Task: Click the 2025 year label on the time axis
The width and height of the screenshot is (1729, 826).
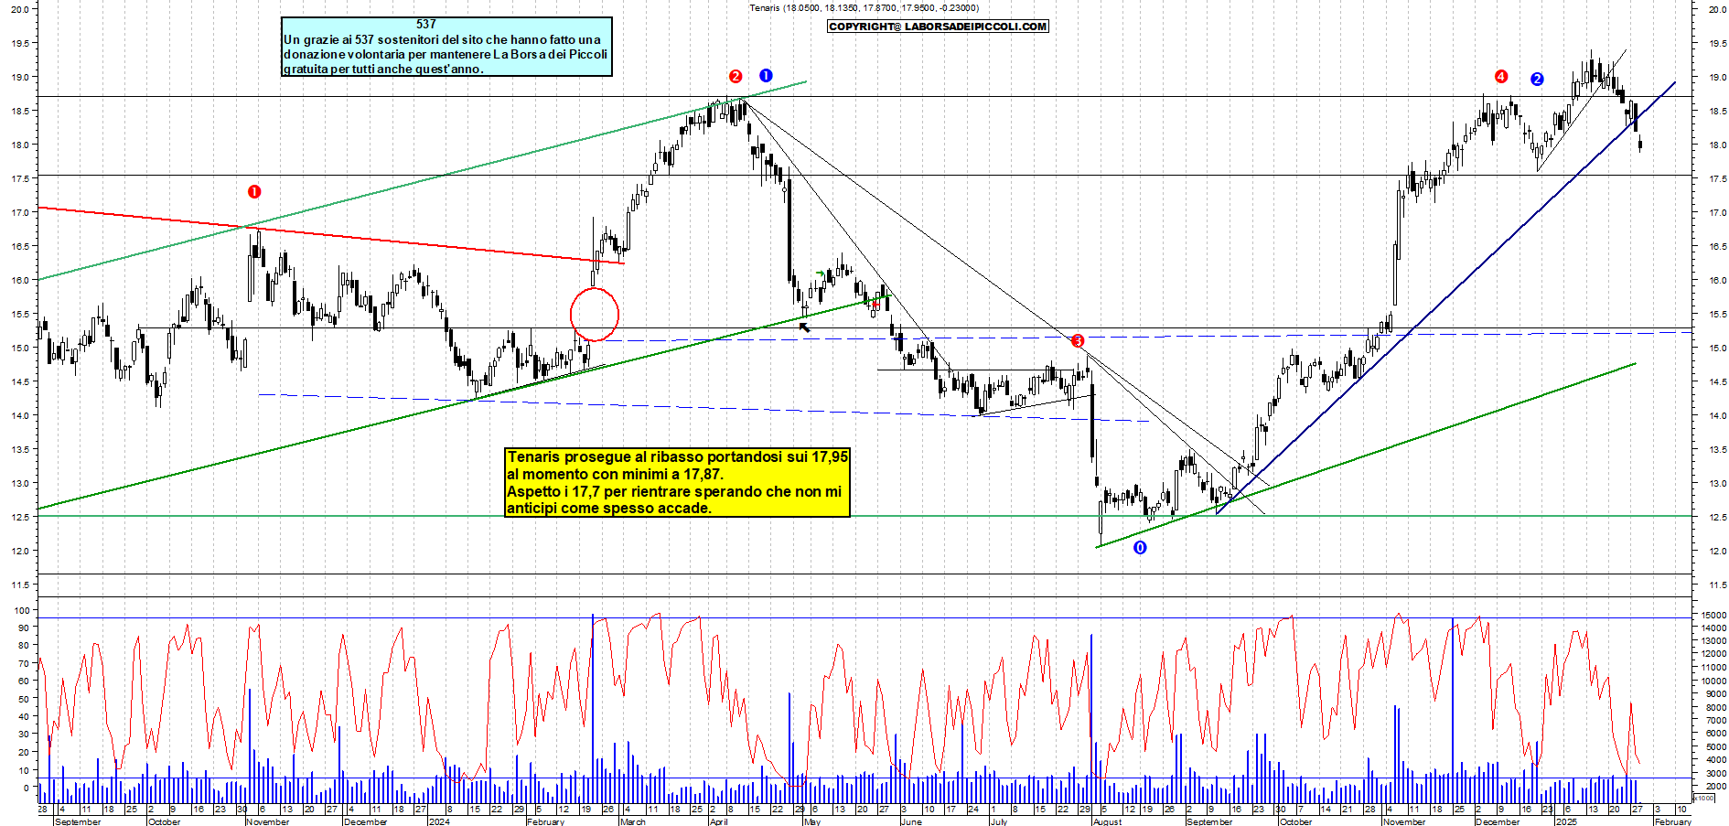Action: coord(1567,821)
